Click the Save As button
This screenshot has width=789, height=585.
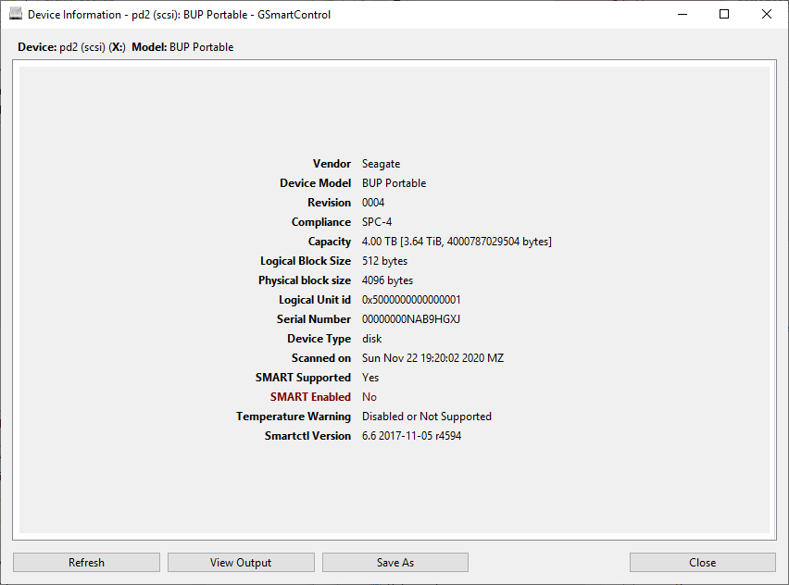point(395,563)
